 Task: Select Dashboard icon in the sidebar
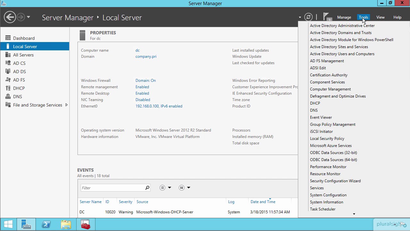pyautogui.click(x=8, y=38)
